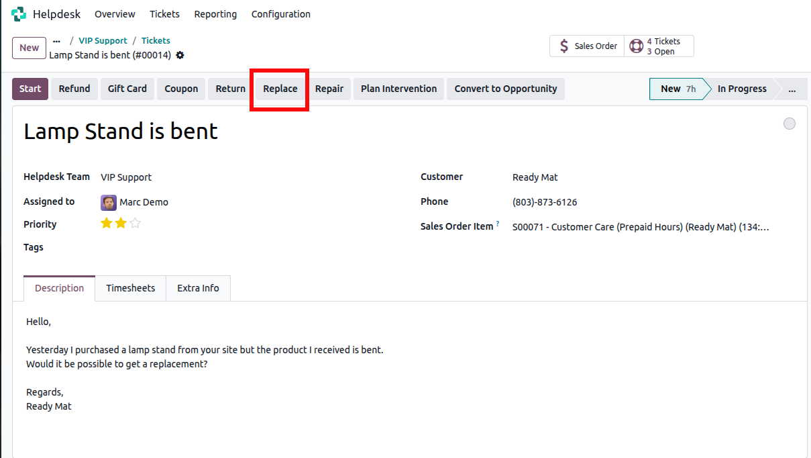Image resolution: width=811 pixels, height=458 pixels.
Task: Click the Helpdesk app logo icon
Action: (x=19, y=14)
